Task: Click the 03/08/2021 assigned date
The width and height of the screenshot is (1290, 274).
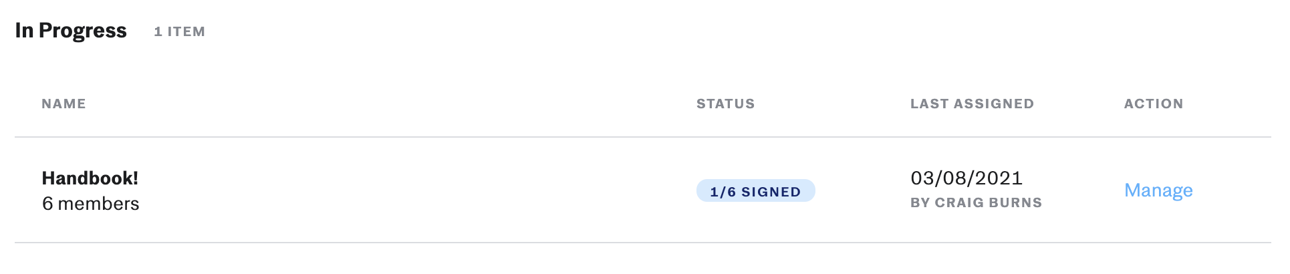Action: 966,178
